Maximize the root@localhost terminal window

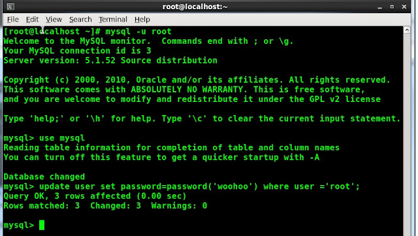tap(392, 7)
